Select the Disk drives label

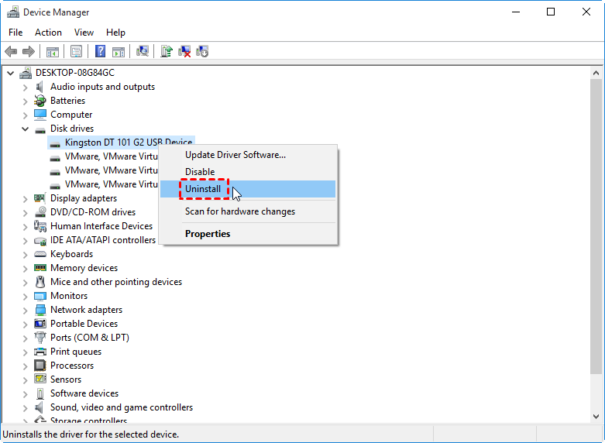(x=72, y=129)
